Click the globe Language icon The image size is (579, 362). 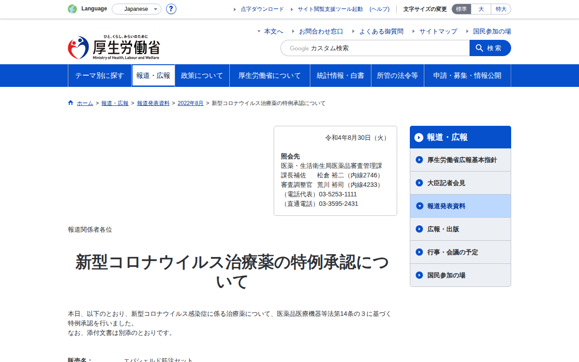coord(72,9)
